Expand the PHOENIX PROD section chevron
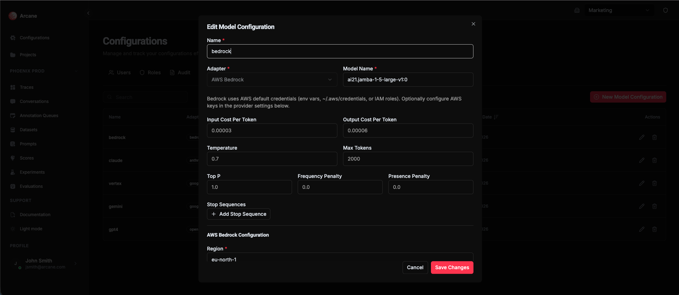 [76, 71]
